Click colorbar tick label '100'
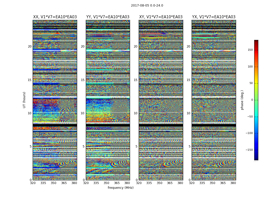 pyautogui.click(x=250, y=66)
